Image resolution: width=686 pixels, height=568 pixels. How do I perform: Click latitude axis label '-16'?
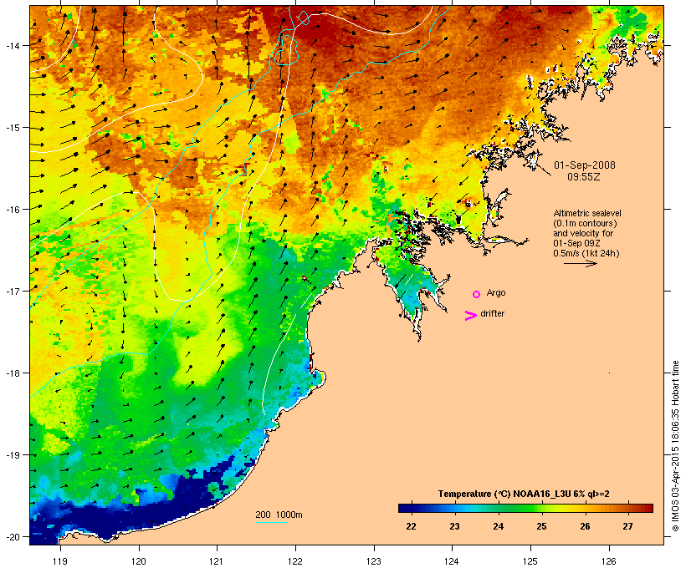point(12,210)
